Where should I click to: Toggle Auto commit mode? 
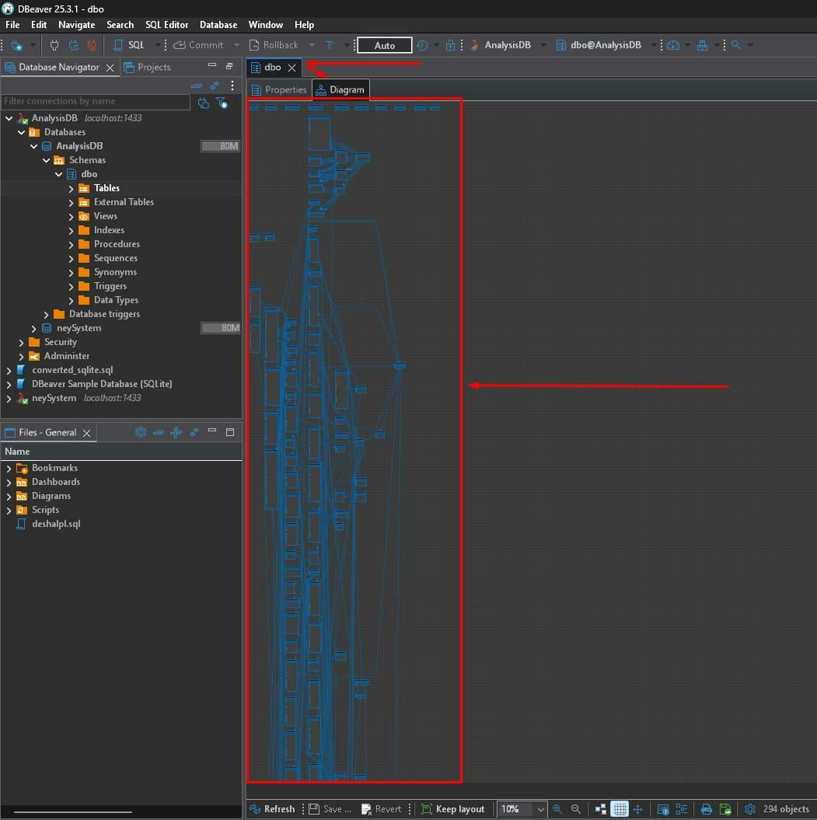[x=383, y=44]
